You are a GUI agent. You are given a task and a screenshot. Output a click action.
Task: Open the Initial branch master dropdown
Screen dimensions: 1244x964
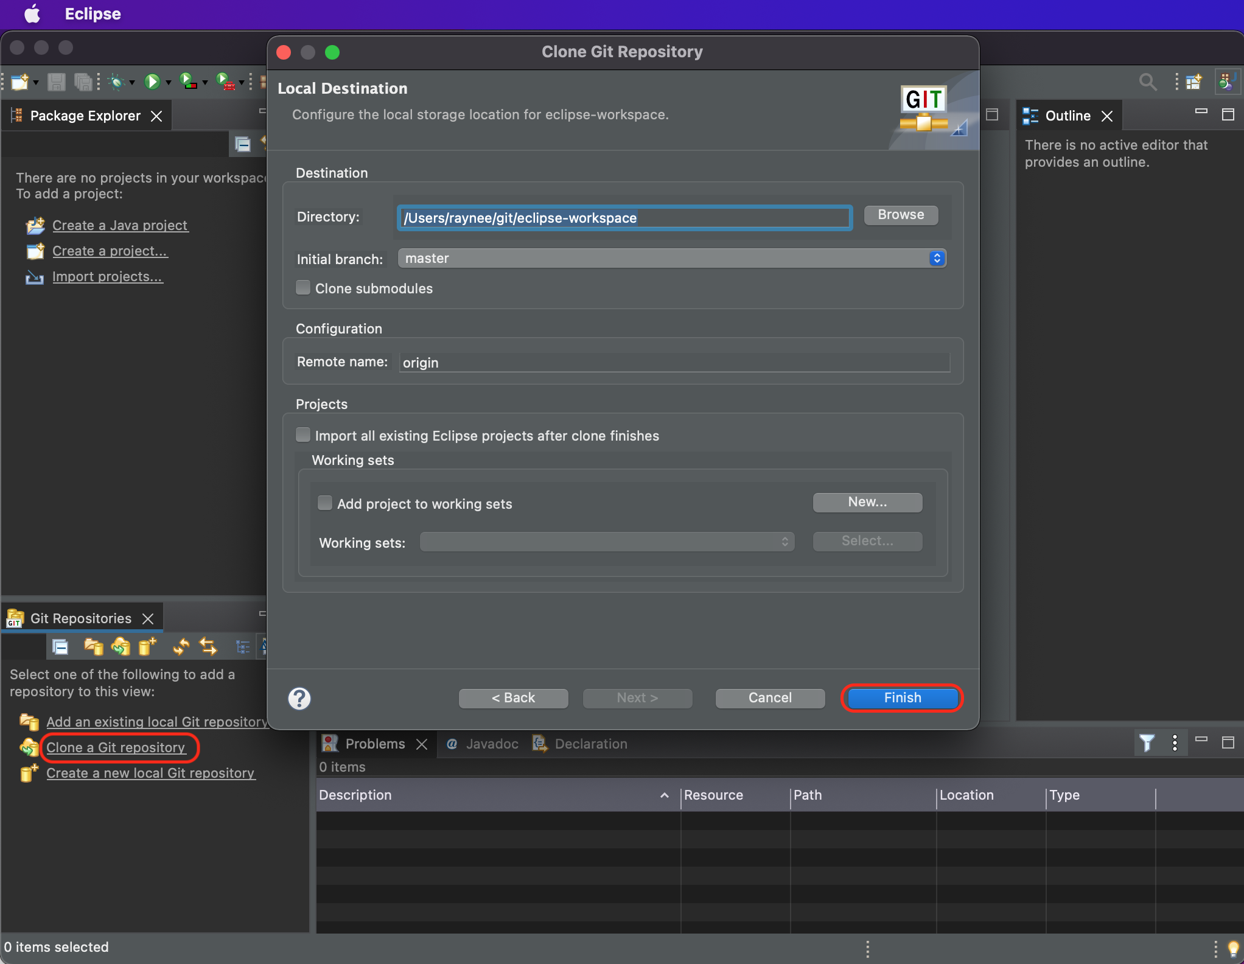(671, 258)
